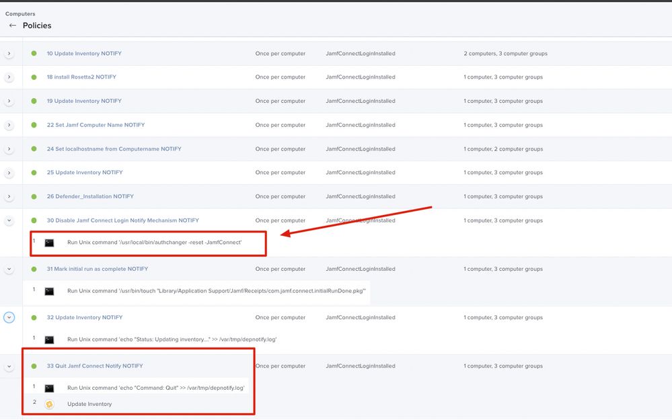
Task: Click JamfConnectLoginInstalled trigger in policy 18 row
Action: pos(361,77)
